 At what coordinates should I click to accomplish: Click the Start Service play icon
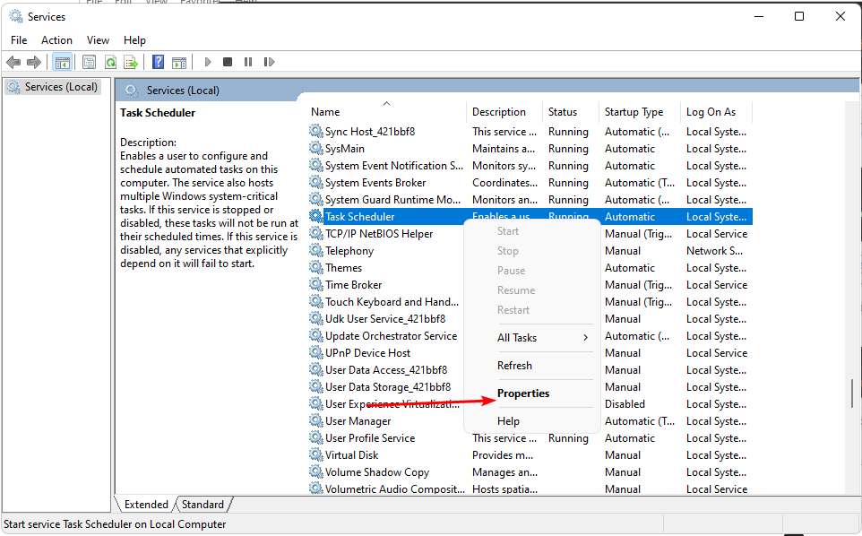click(208, 62)
